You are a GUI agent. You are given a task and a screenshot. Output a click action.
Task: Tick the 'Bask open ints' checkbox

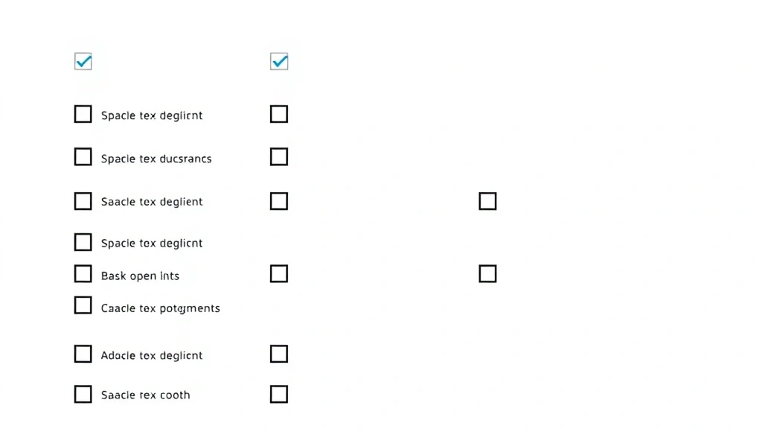(x=83, y=274)
